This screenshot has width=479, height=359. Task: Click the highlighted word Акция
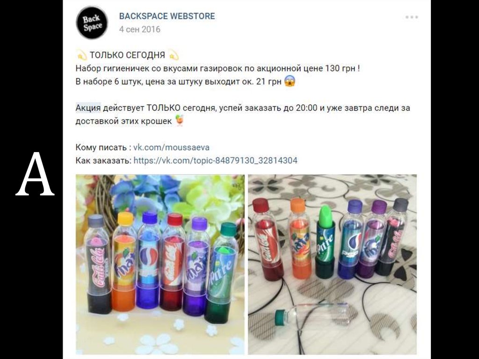tap(88, 108)
